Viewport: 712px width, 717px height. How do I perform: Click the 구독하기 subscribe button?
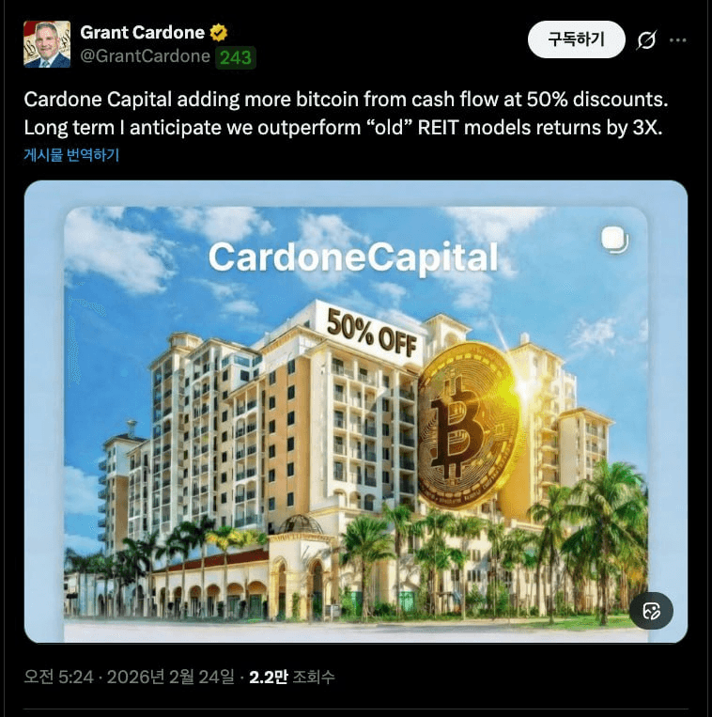pos(577,39)
